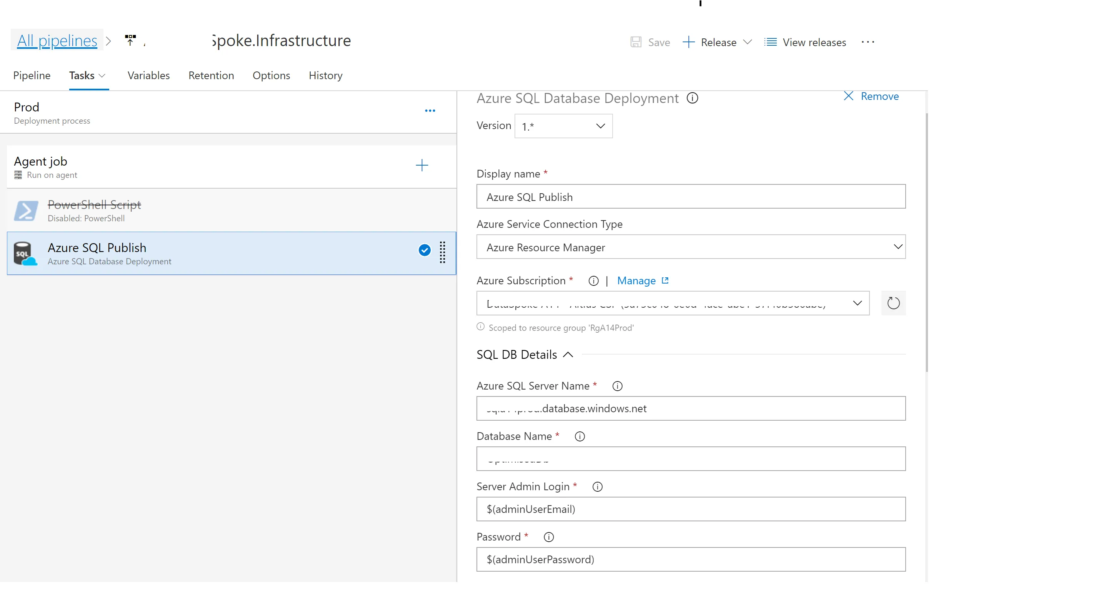1111x597 pixels.
Task: Click the plus icon to add task to Agent job
Action: pos(421,166)
